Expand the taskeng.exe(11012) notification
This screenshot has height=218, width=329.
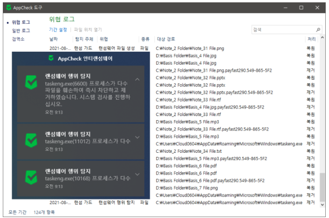pyautogui.click(x=137, y=137)
